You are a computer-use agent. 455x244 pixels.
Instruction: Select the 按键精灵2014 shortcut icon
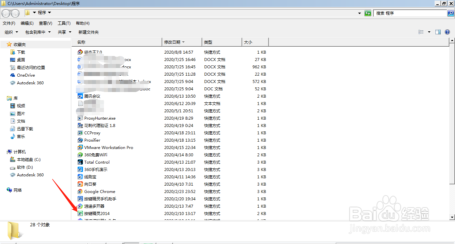80,213
